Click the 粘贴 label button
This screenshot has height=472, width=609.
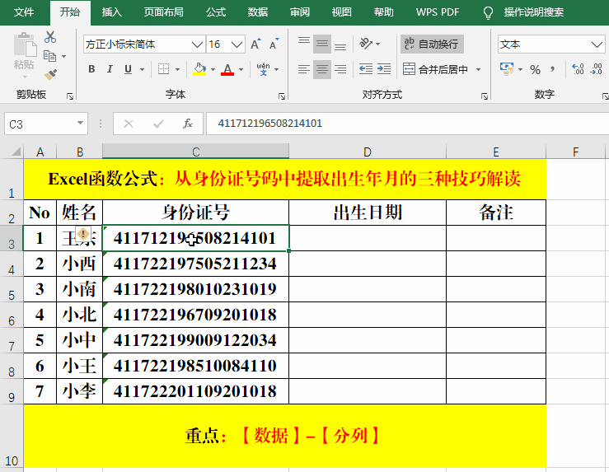coord(24,64)
